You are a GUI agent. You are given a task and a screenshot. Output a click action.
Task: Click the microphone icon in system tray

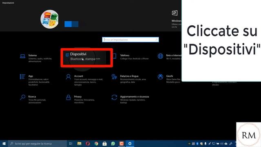[x=206, y=143]
